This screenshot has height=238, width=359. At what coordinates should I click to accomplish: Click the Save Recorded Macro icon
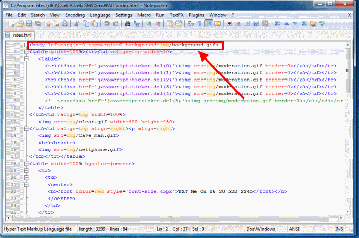(x=265, y=24)
